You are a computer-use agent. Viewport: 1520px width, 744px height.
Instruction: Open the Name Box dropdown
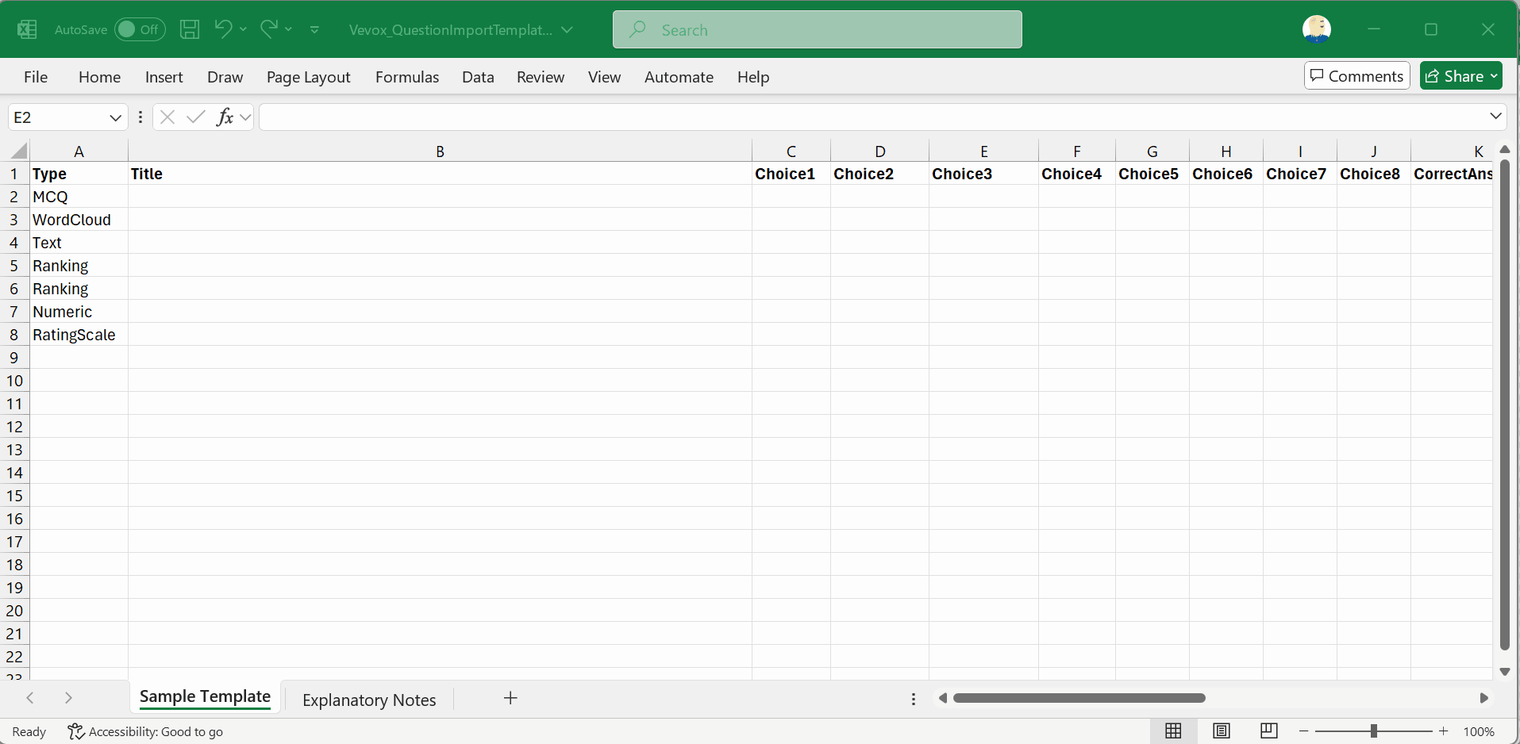click(115, 117)
